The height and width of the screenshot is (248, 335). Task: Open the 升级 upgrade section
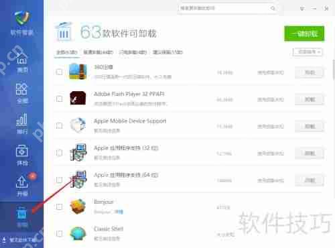tap(22, 186)
